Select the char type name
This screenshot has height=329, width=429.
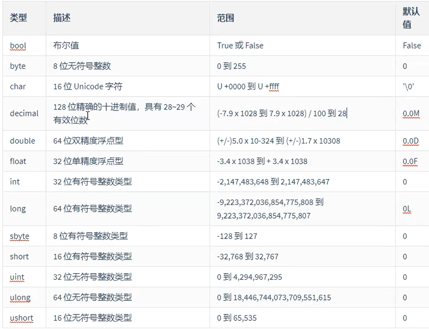click(x=18, y=86)
